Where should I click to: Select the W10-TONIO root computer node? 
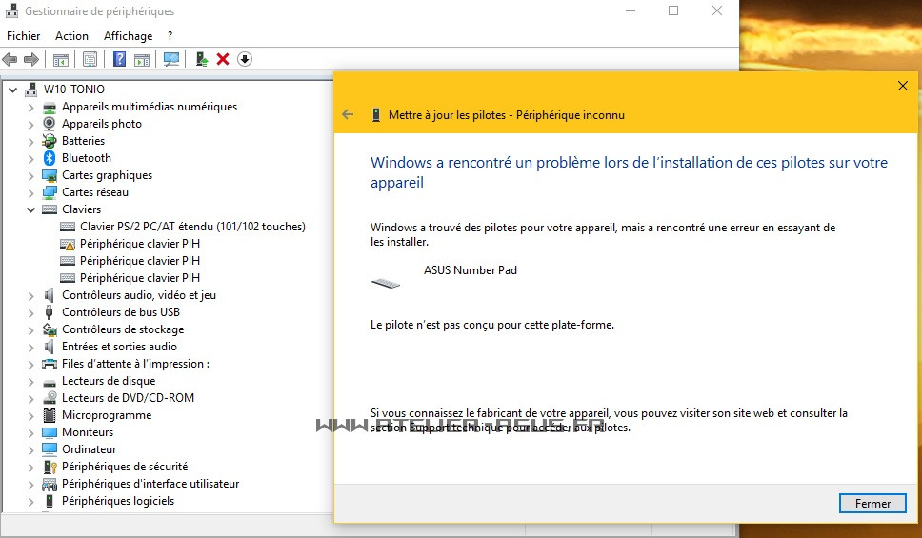(73, 90)
